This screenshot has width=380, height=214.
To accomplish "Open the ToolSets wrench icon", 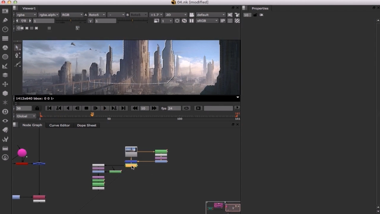I will click(5, 139).
